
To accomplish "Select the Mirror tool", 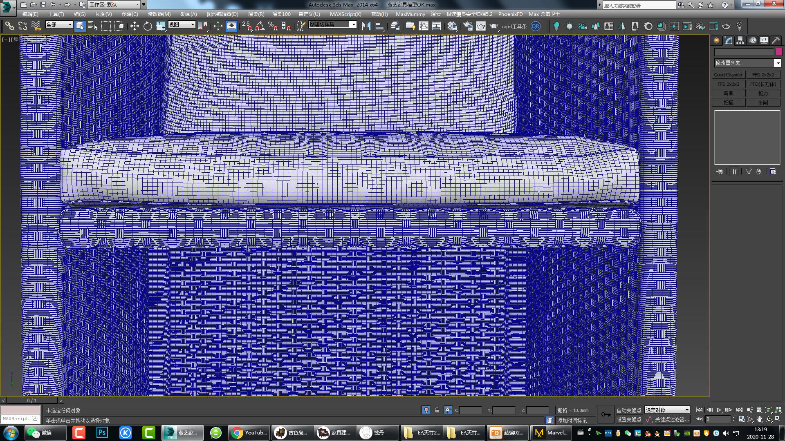I will click(x=366, y=25).
